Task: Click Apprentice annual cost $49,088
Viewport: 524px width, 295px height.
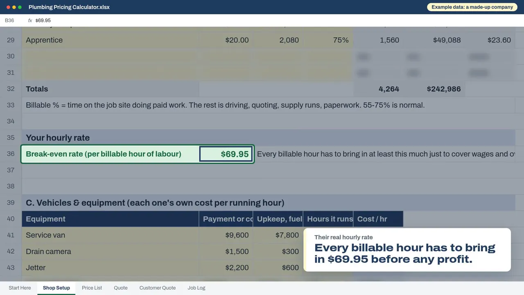Action: 434,40
